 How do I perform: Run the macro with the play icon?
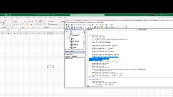coord(88,27)
